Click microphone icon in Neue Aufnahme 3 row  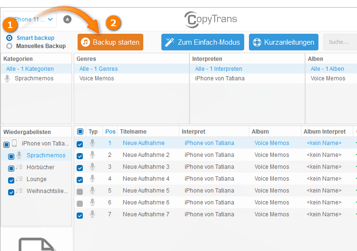[x=92, y=167]
